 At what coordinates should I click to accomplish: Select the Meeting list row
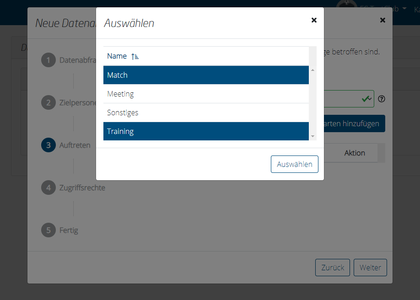pyautogui.click(x=206, y=94)
